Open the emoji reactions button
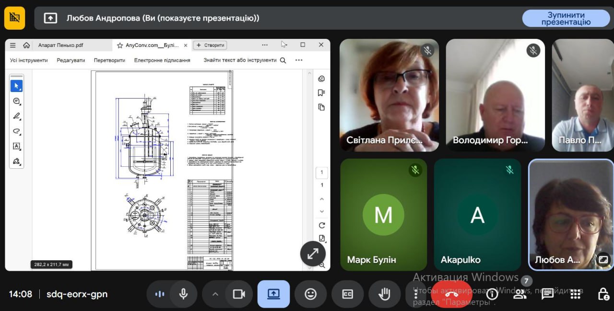614x311 pixels. click(x=310, y=294)
